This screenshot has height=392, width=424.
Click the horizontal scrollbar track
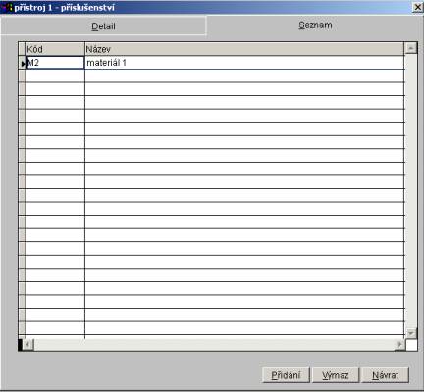click(214, 344)
